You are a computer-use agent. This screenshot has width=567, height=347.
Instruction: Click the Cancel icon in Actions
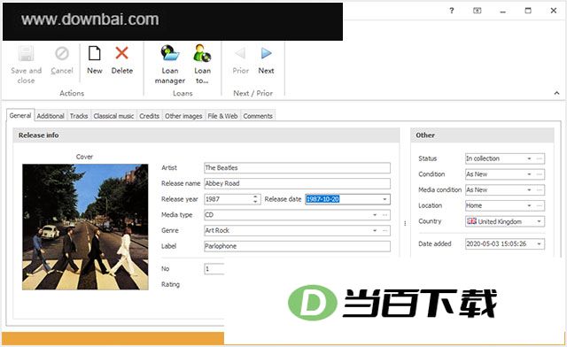click(x=62, y=53)
